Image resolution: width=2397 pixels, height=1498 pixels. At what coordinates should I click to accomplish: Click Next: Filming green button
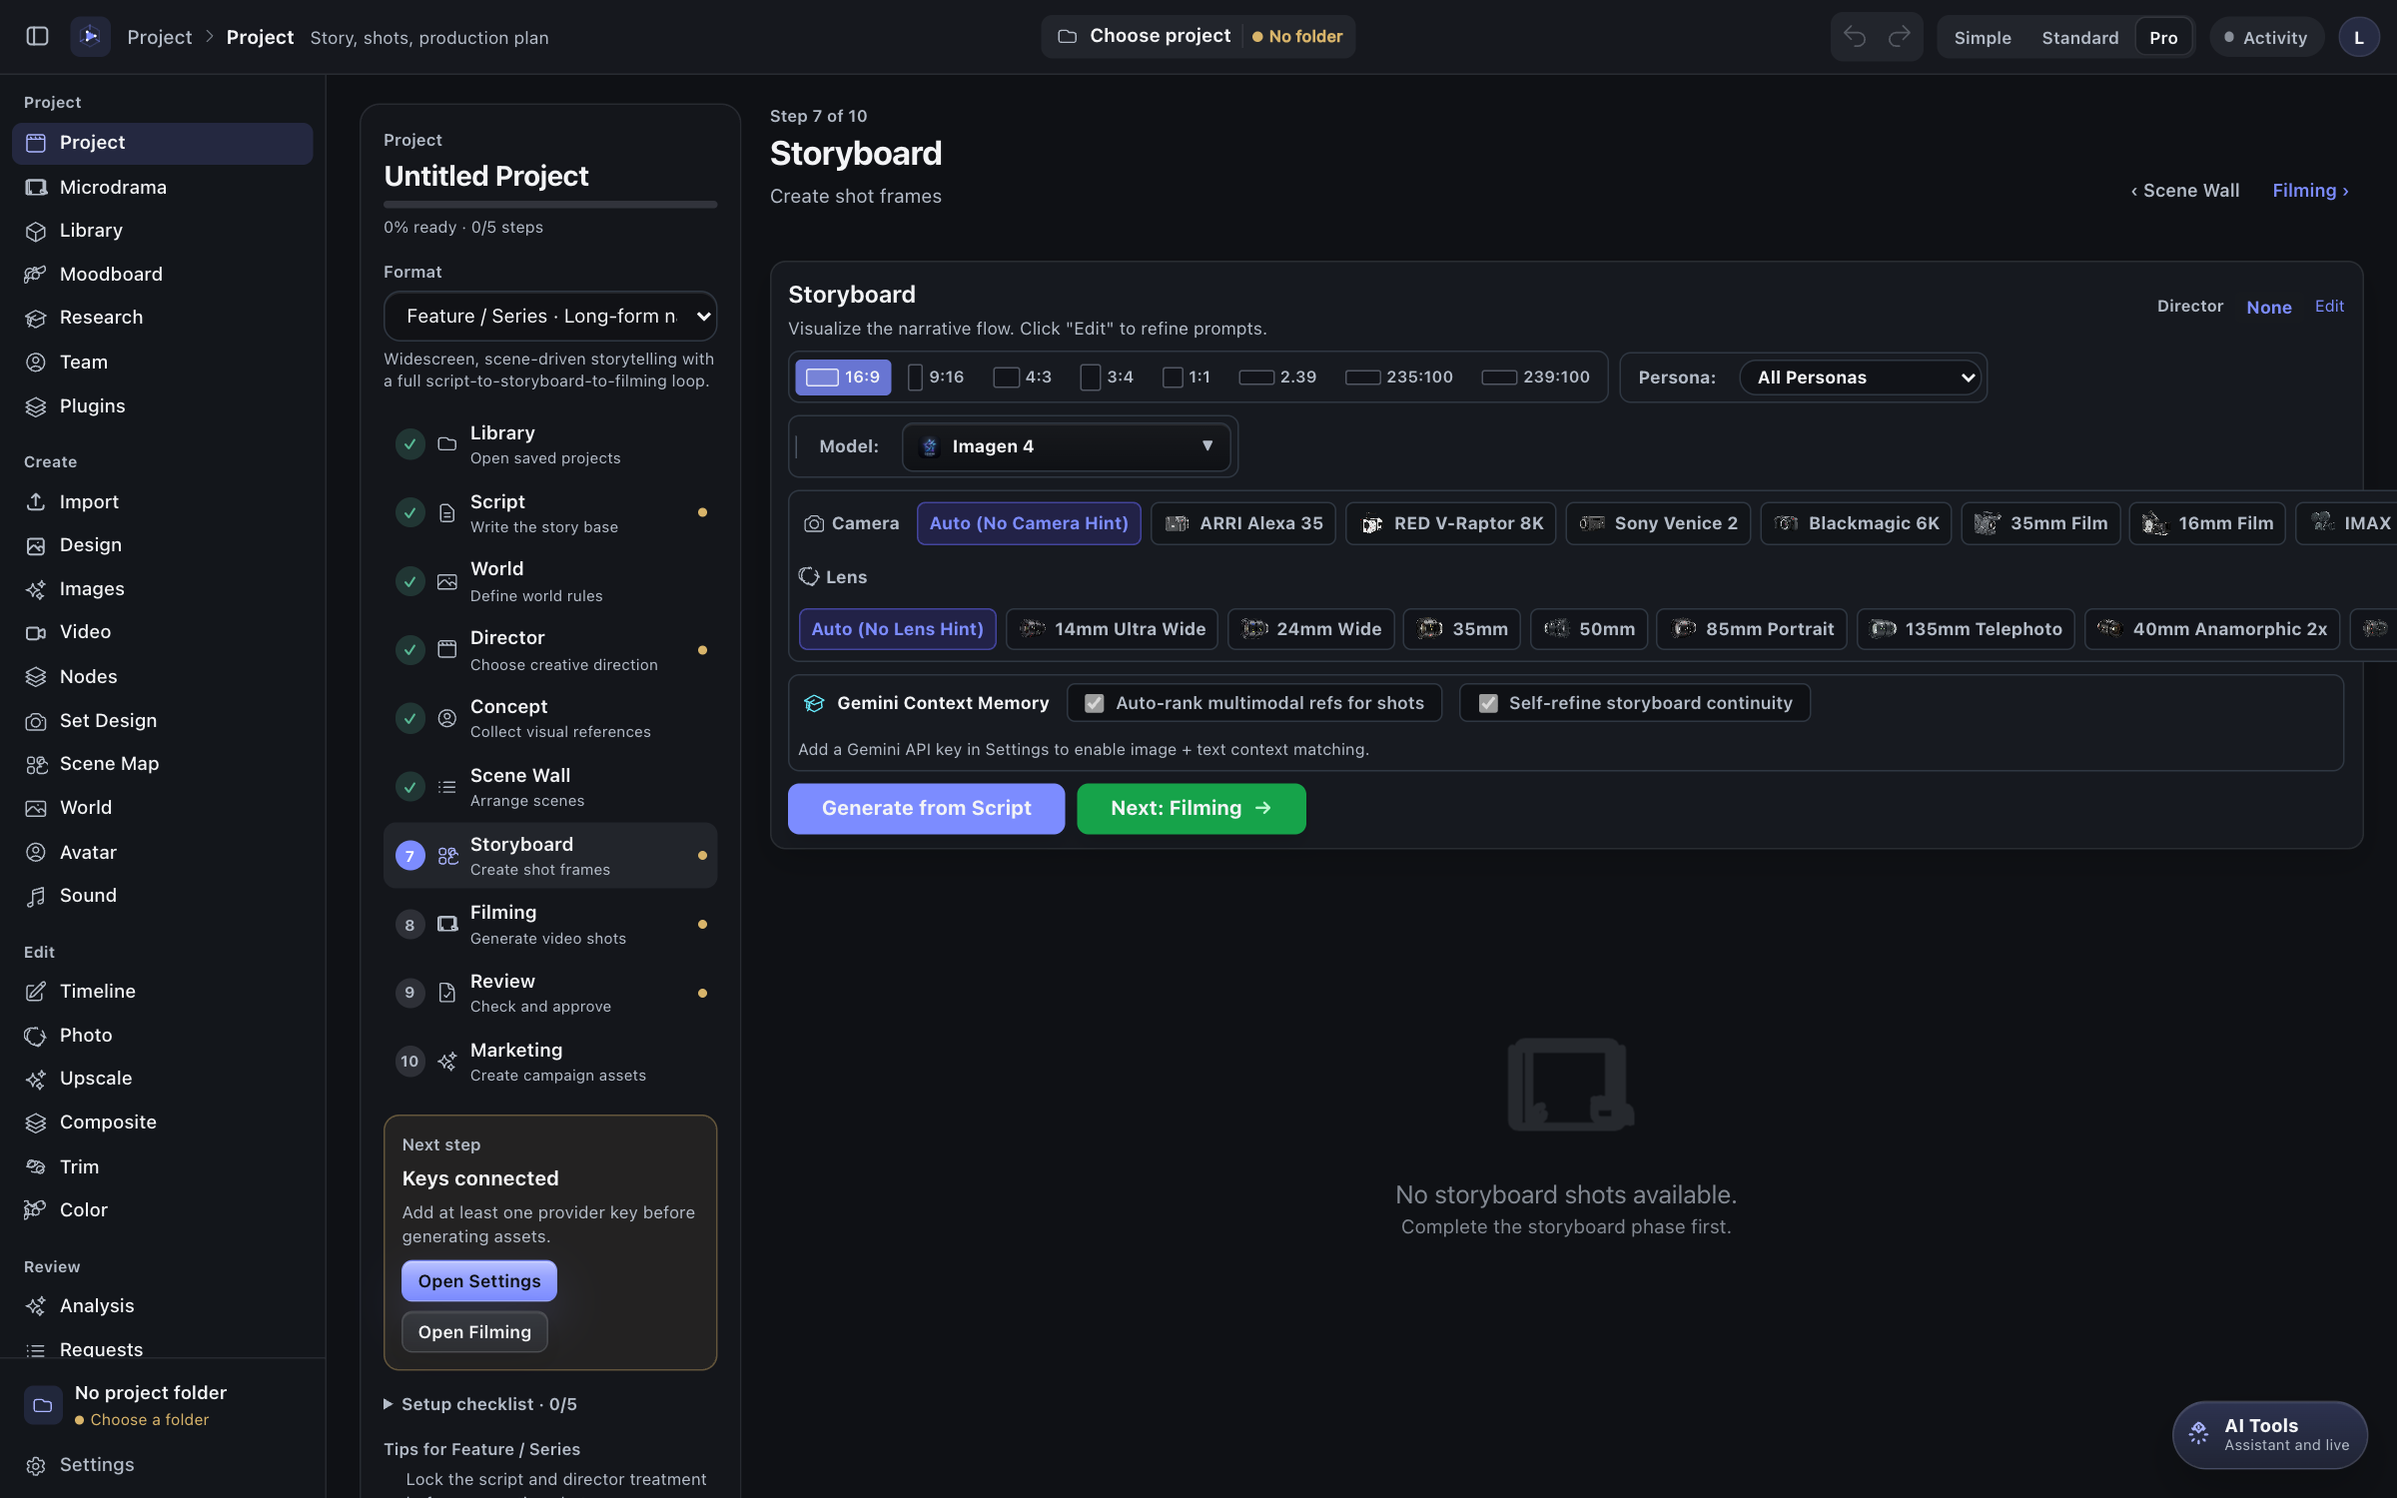point(1191,808)
